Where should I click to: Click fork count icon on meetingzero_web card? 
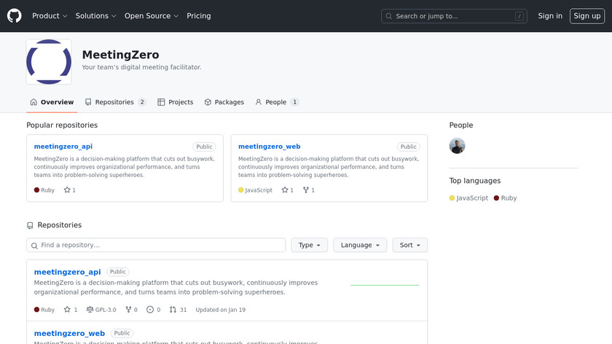306,190
